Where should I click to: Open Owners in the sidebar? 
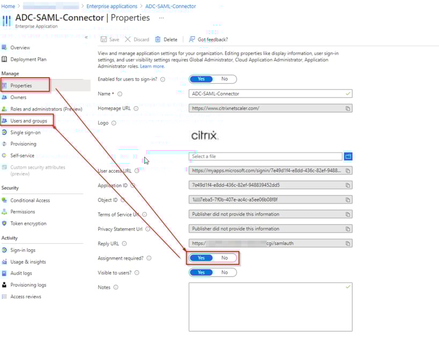(18, 98)
